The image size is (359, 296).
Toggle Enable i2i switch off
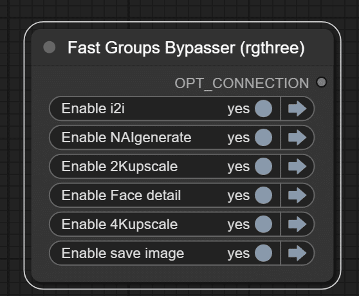click(263, 109)
